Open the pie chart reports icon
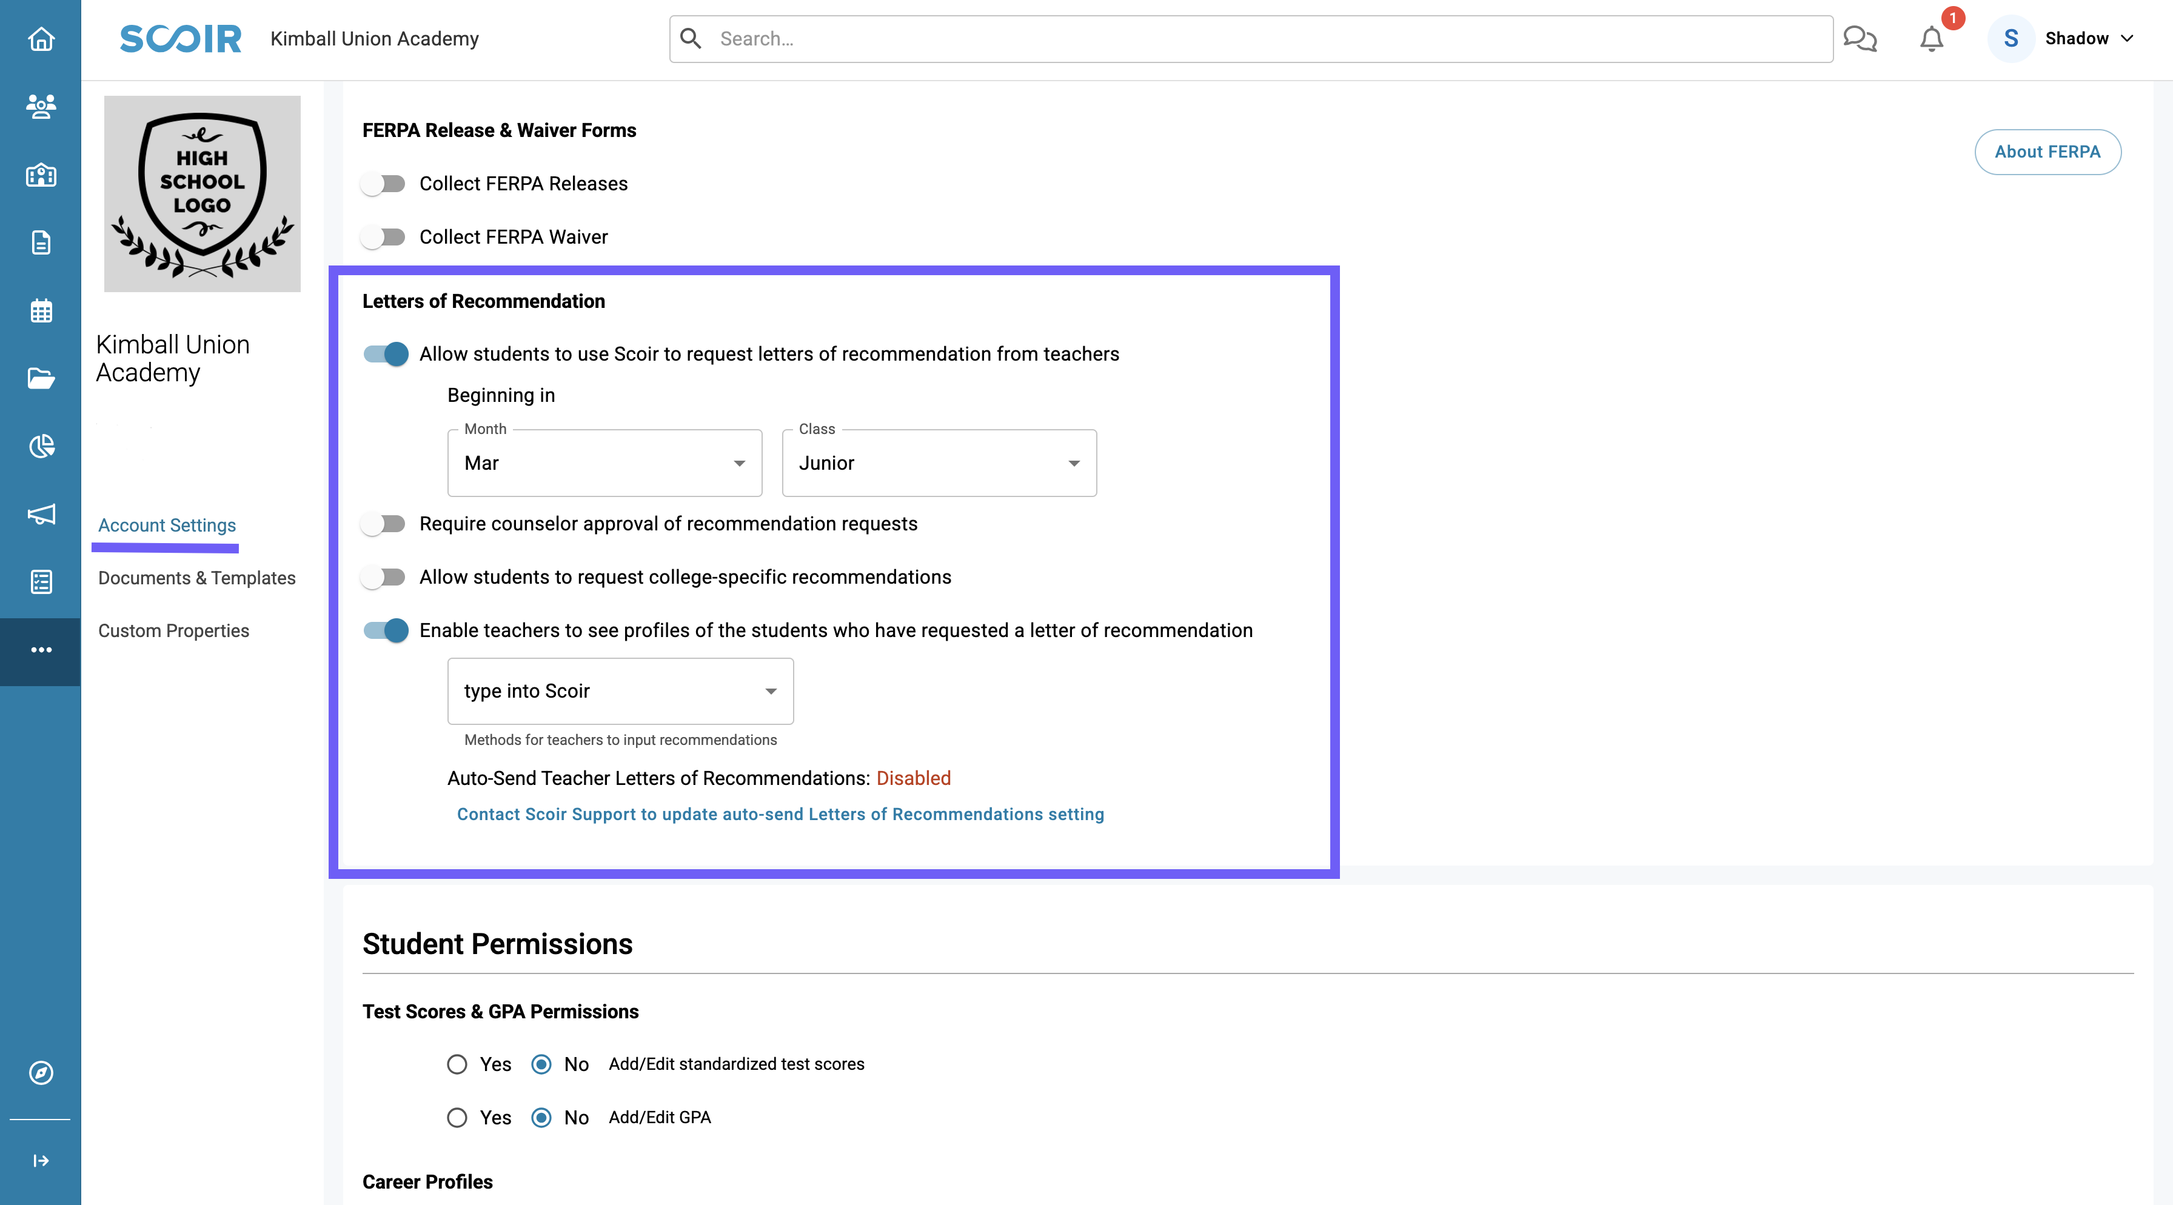2173x1205 pixels. 41,446
